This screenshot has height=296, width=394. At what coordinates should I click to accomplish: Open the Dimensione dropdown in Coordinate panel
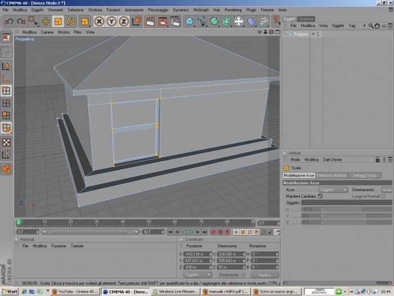(x=231, y=275)
